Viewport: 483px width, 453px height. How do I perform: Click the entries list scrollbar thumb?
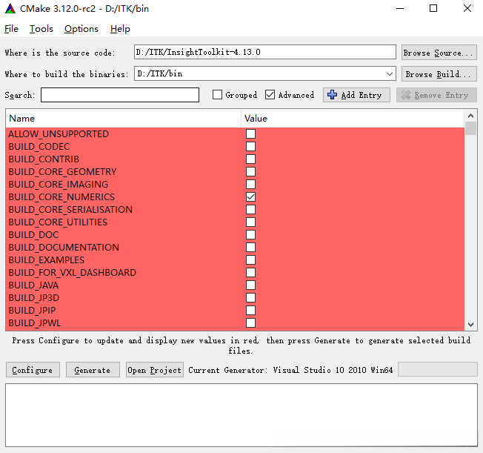[x=470, y=128]
